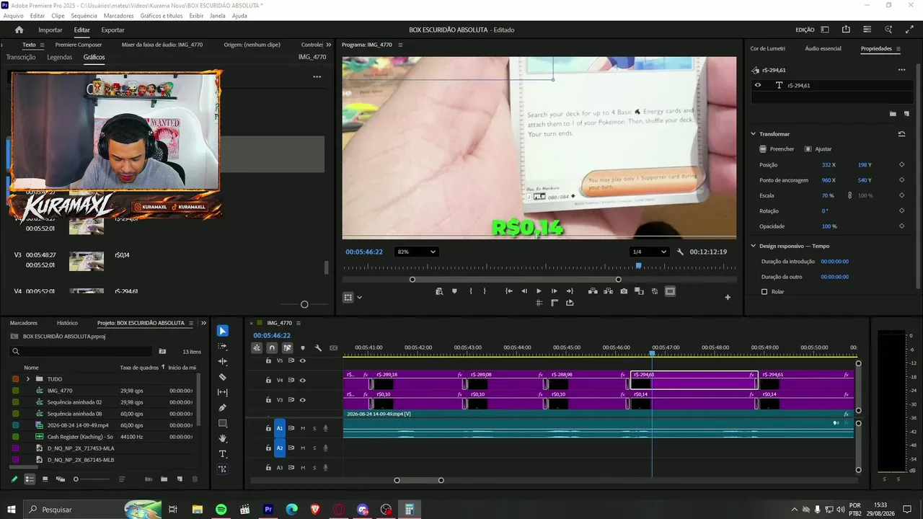Image resolution: width=923 pixels, height=519 pixels.
Task: Play the Program monitor sequence
Action: [539, 291]
